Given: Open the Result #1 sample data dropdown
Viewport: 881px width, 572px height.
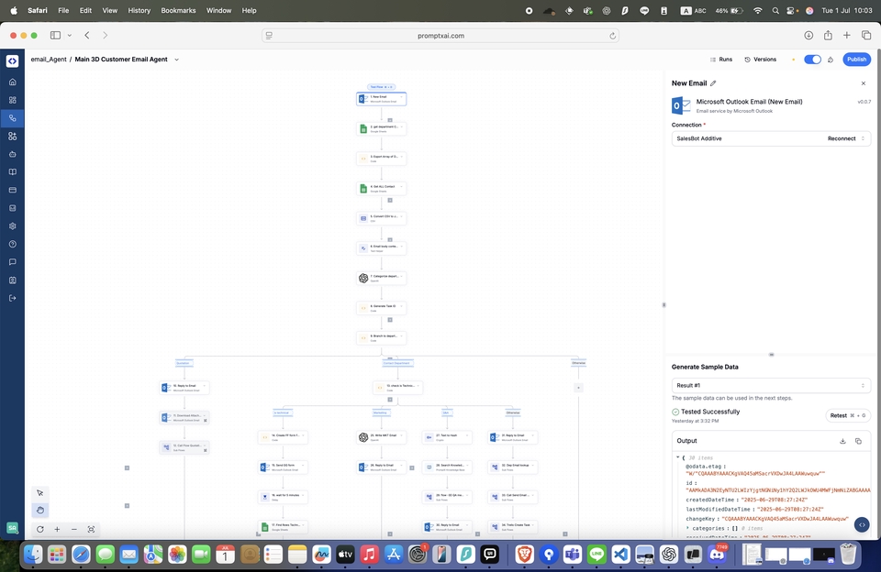Looking at the screenshot, I should pos(771,385).
